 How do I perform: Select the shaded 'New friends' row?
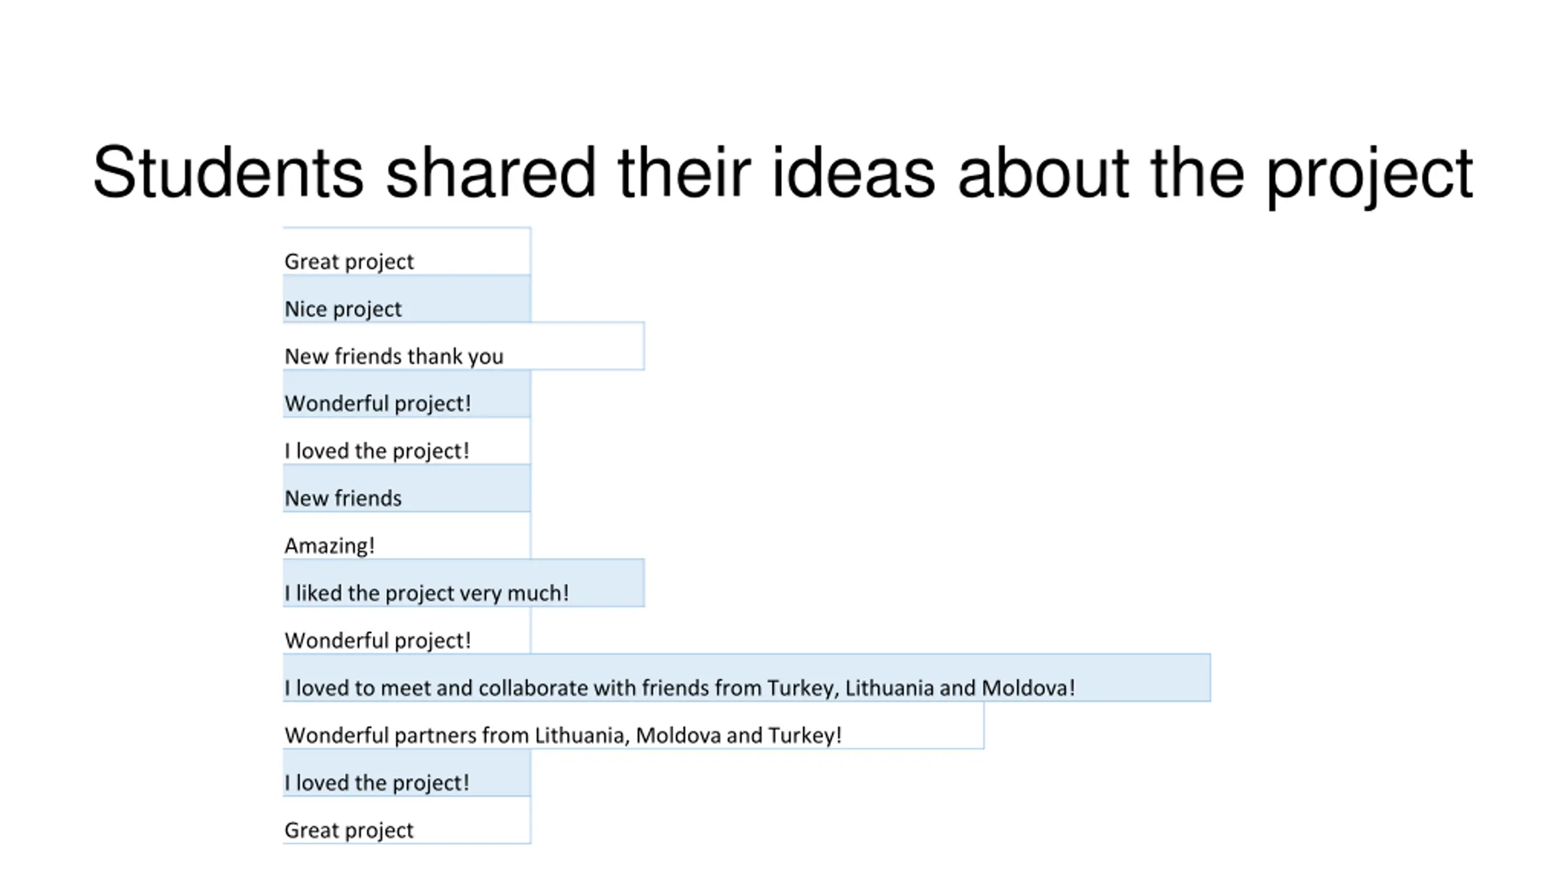[x=407, y=488]
